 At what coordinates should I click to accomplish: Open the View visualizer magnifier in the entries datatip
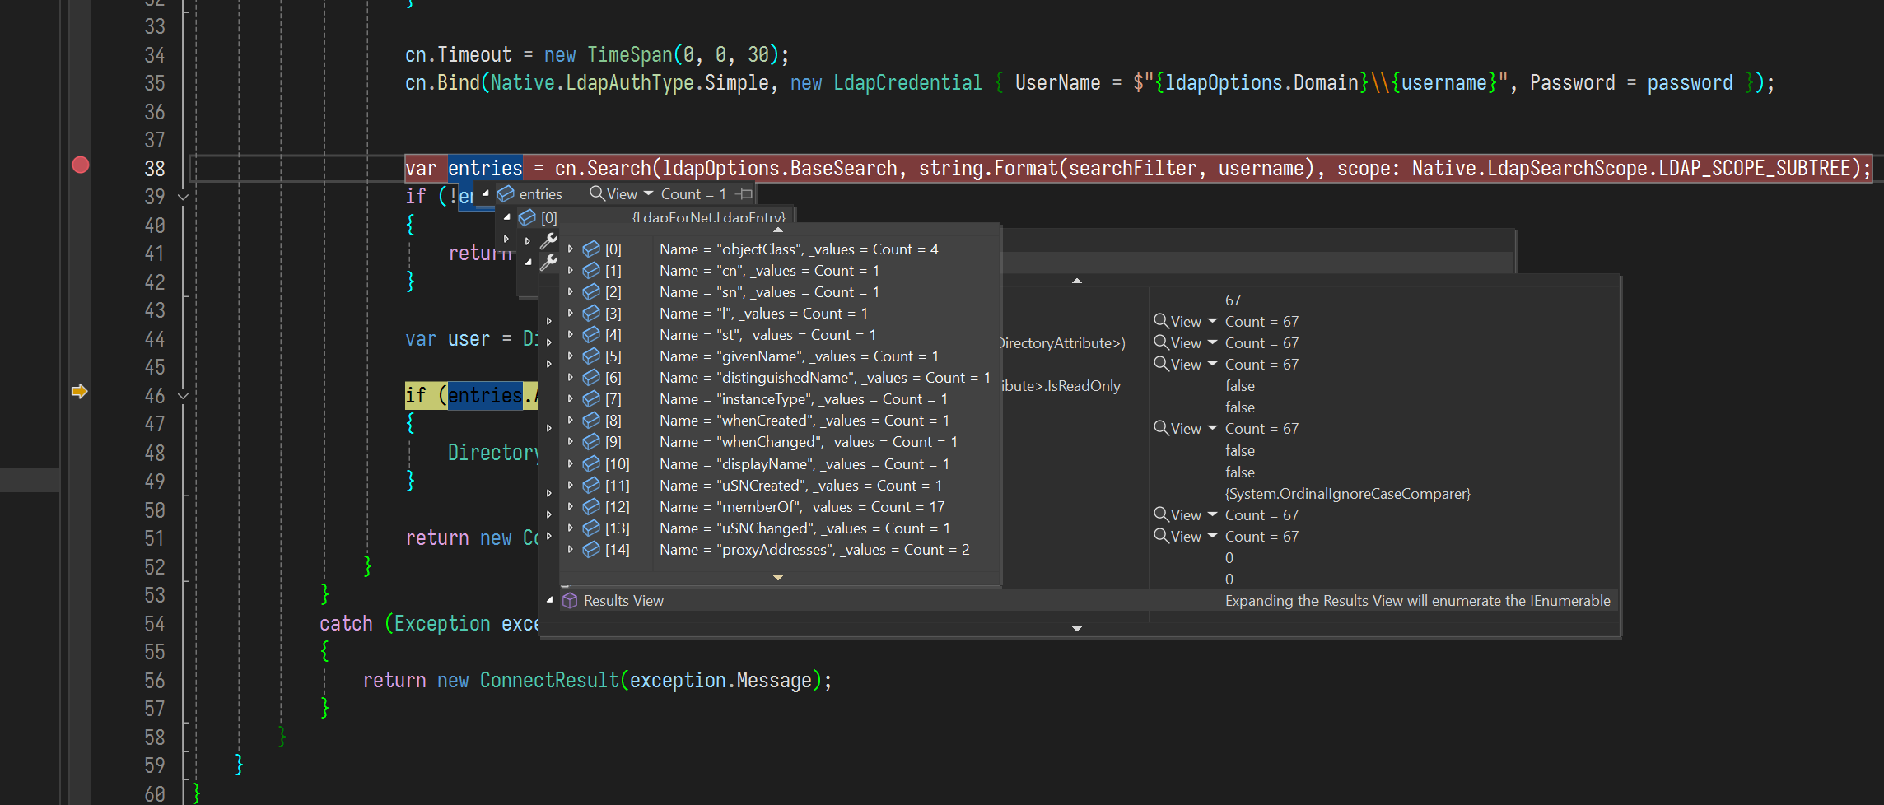597,193
